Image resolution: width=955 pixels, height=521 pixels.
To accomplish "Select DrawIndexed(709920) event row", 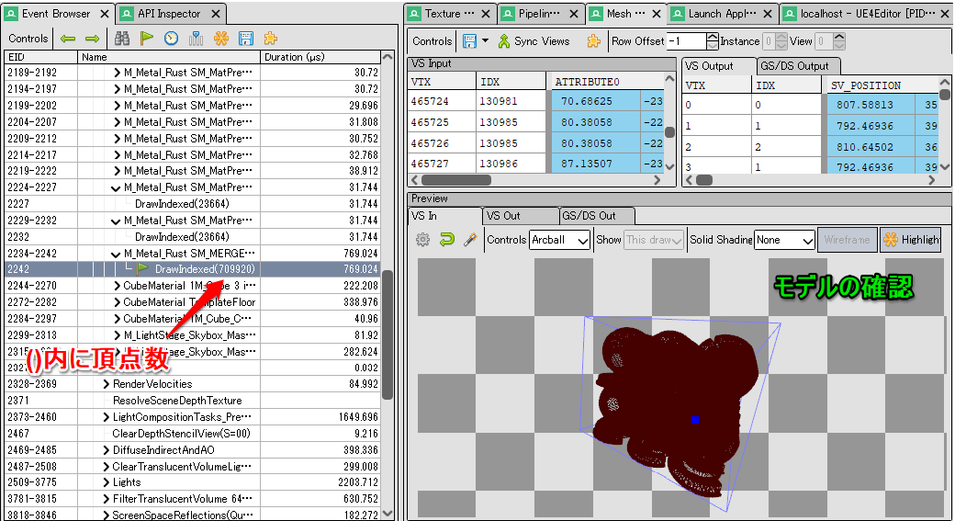I will pyautogui.click(x=193, y=269).
